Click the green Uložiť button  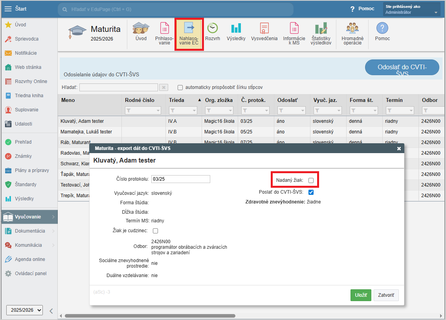pyautogui.click(x=360, y=295)
